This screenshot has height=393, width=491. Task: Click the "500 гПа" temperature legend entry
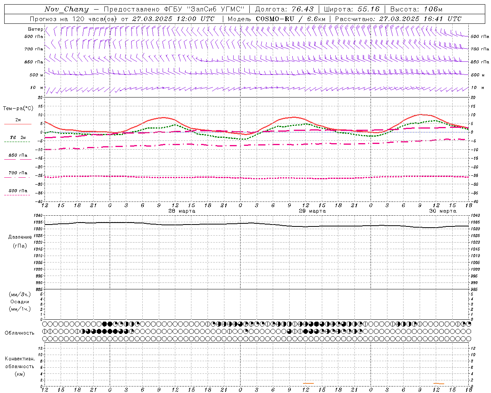[x=18, y=191]
